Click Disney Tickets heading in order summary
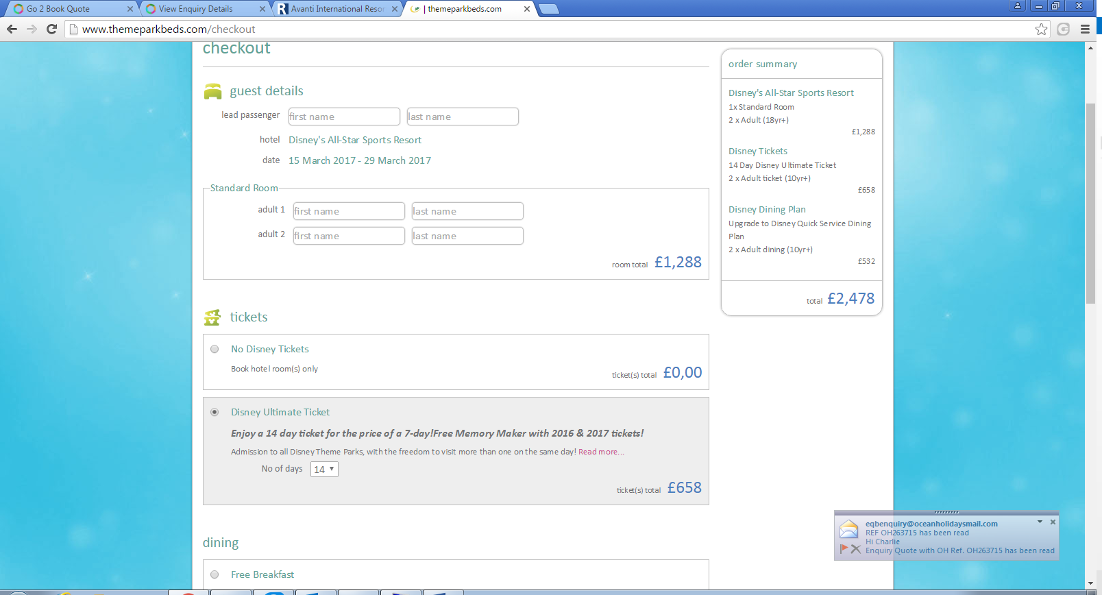1102x595 pixels. point(758,151)
